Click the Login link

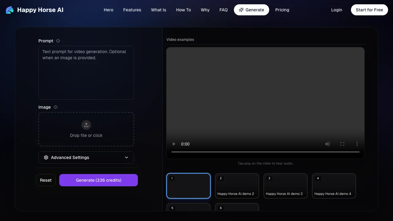coord(337,10)
